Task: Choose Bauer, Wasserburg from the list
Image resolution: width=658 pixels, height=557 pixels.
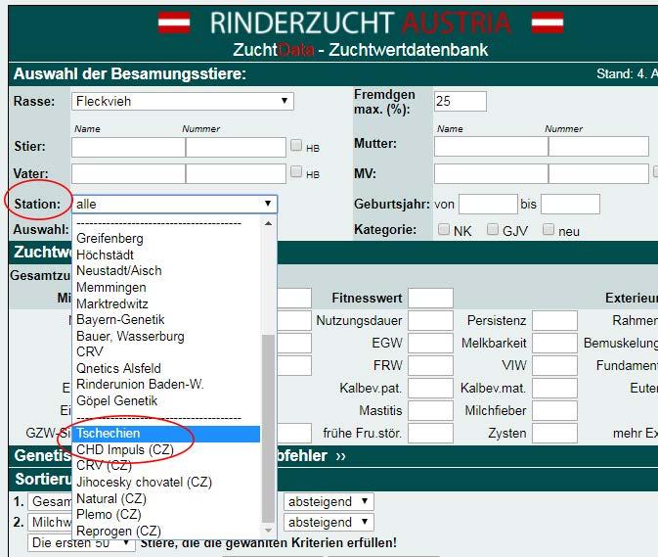Action: click(166, 336)
